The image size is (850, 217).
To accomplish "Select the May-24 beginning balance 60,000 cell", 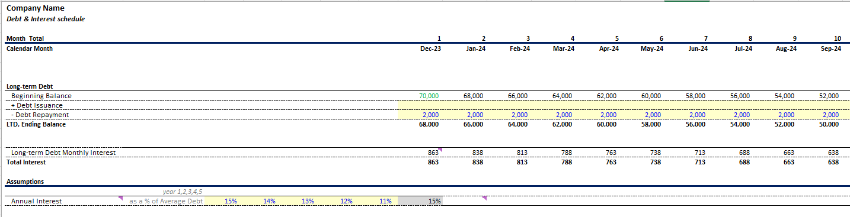I will point(643,96).
